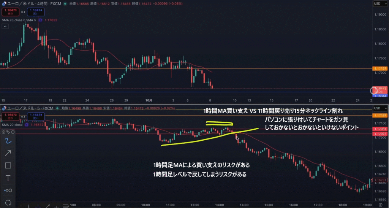389x208 pixels.
Task: Click the buy button in the 5-minute chart
Action: pos(36,116)
